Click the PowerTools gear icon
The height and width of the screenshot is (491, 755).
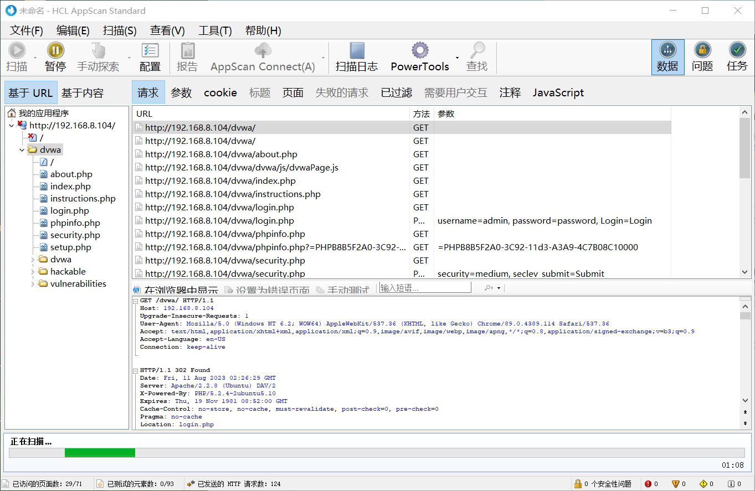(420, 50)
